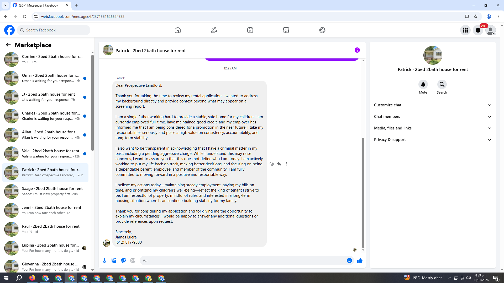Go to the Marketplace tab in the top navigation

click(286, 30)
